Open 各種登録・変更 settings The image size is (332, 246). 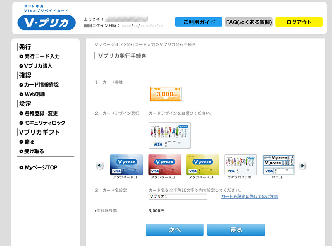41,113
